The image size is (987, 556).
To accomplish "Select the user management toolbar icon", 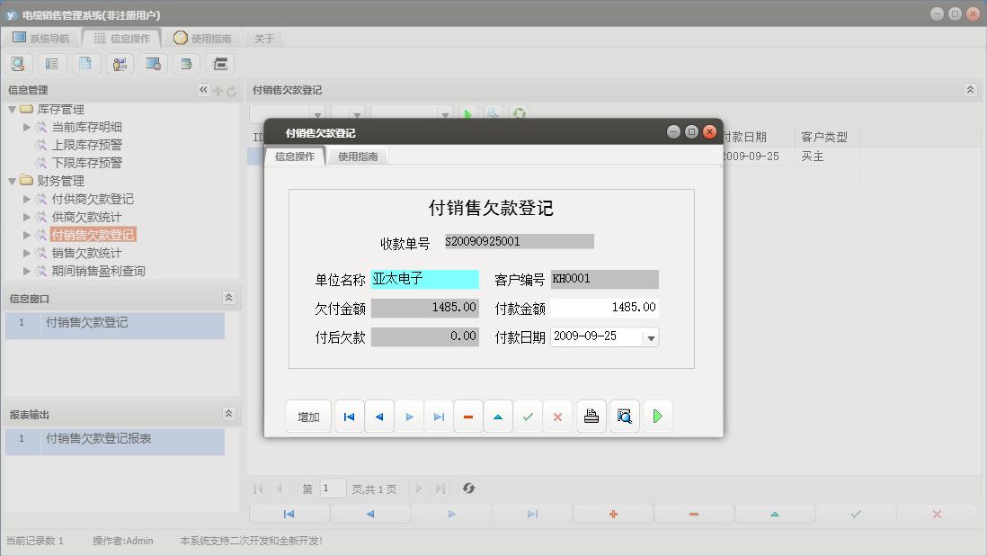I will click(x=120, y=64).
